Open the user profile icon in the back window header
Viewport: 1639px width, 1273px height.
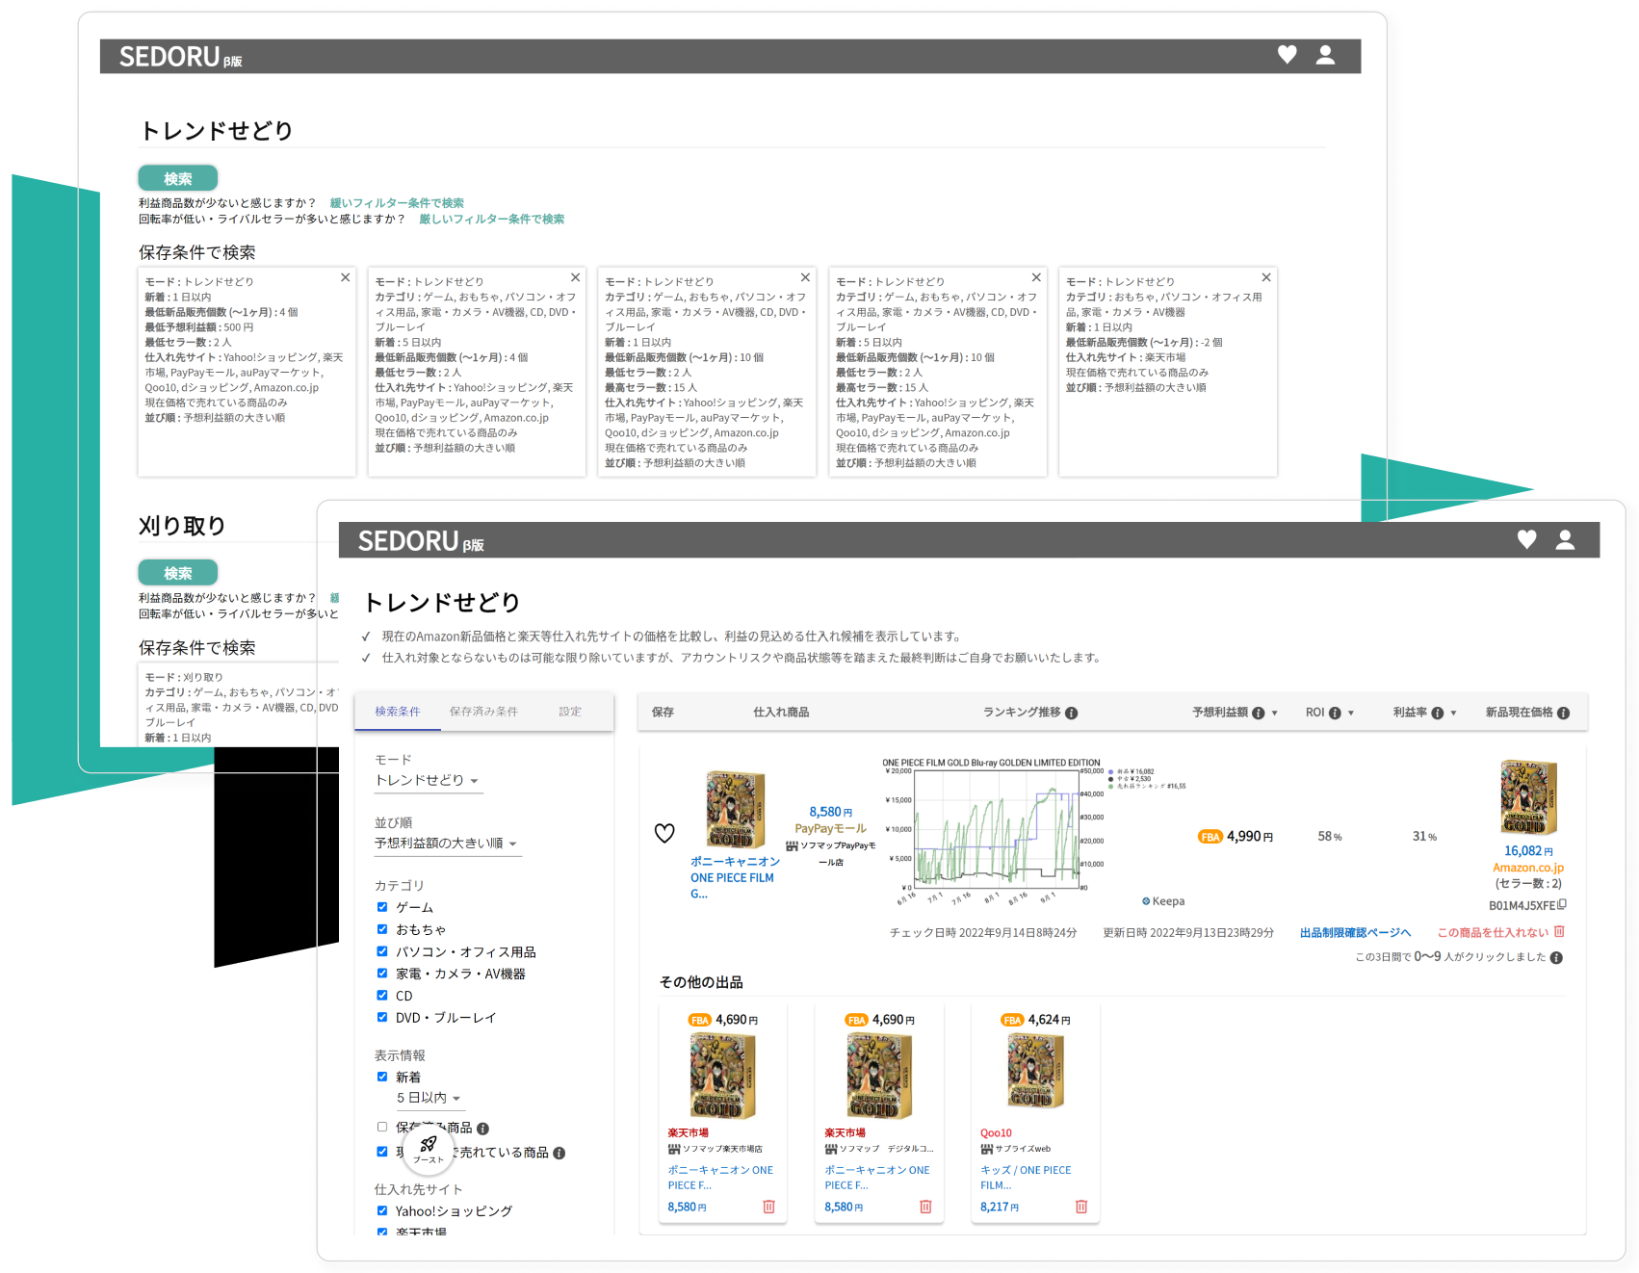(x=1325, y=55)
